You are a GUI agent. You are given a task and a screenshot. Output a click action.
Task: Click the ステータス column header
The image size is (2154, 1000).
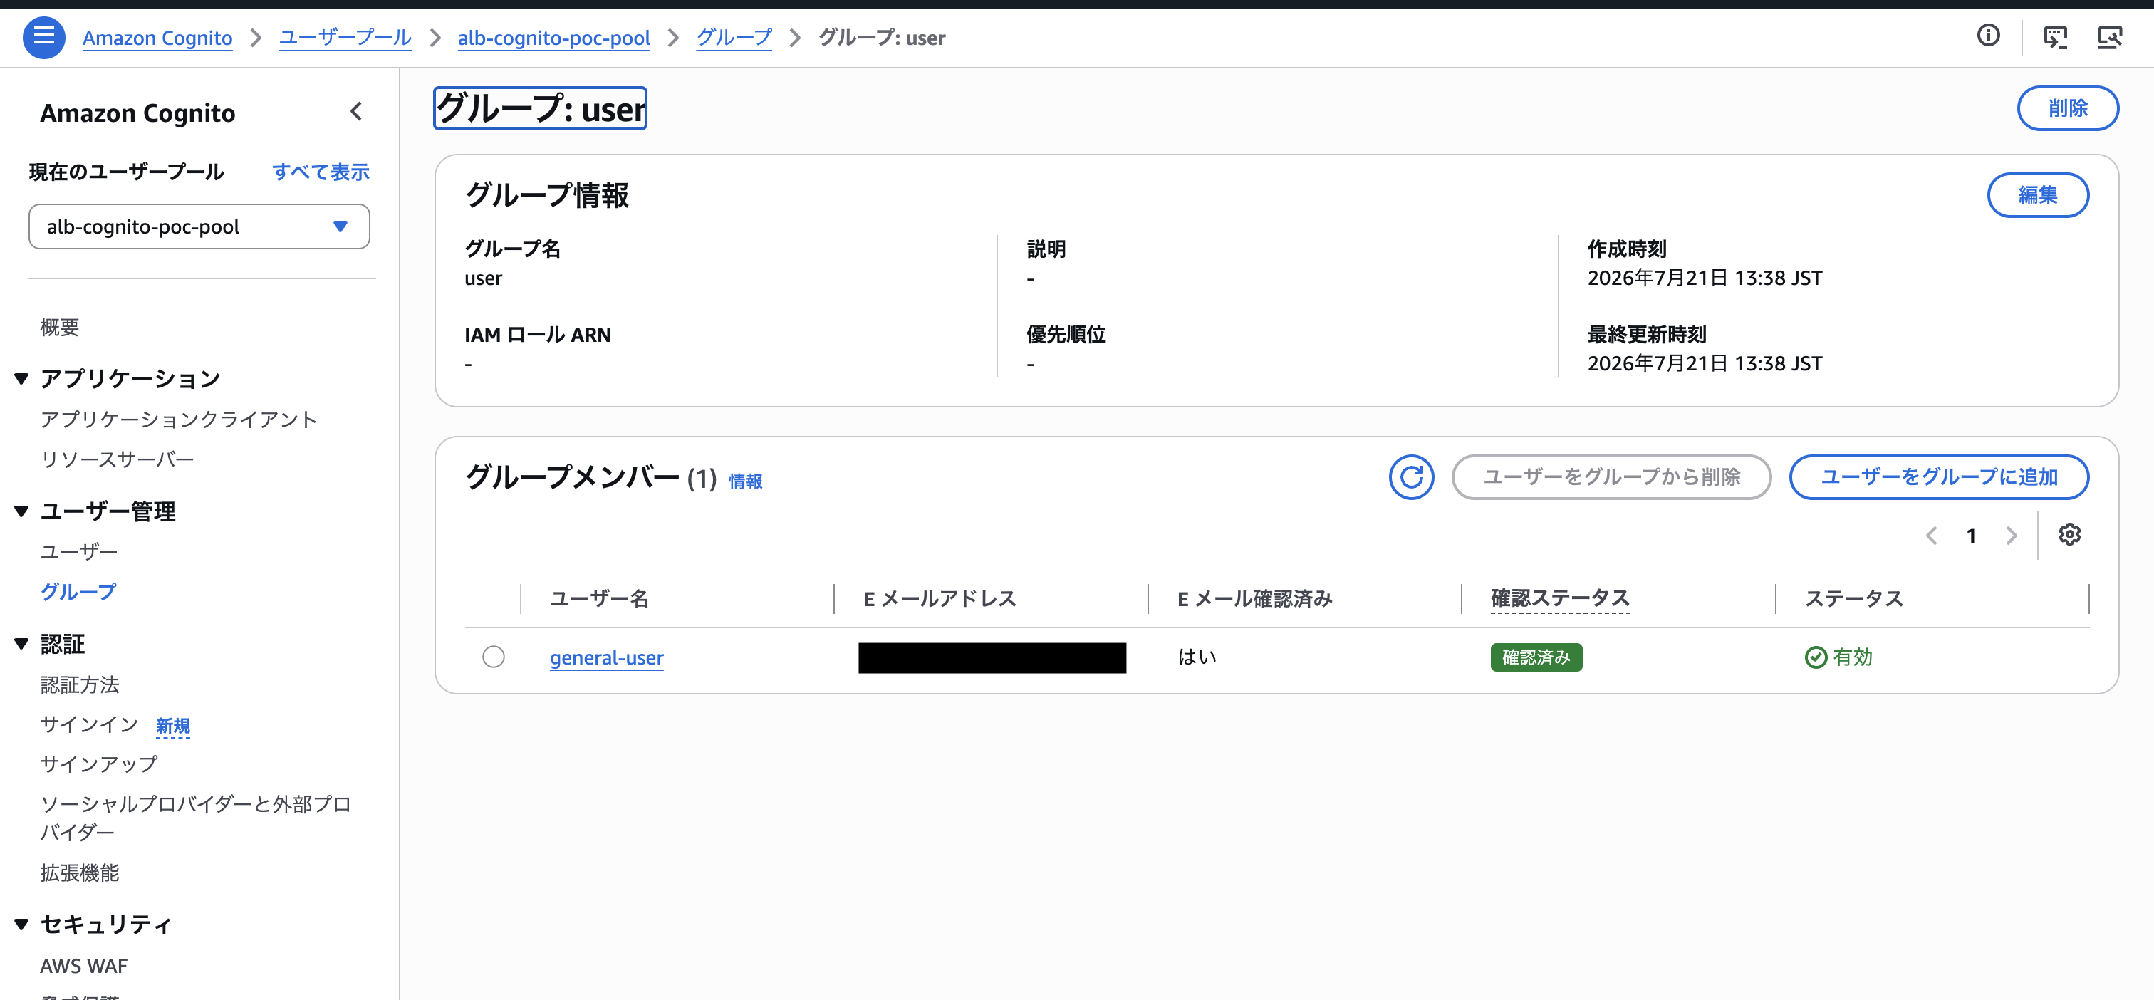point(1854,599)
